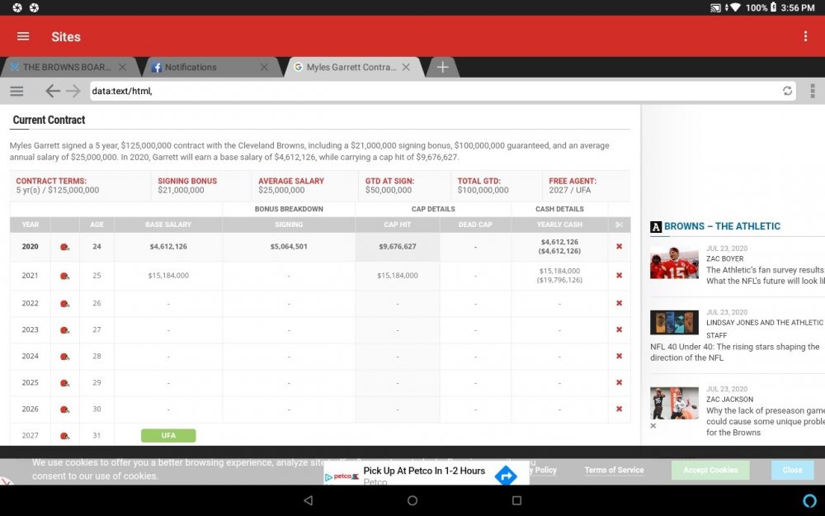Screen dimensions: 825x516
Task: Open browser options at address bar end
Action: [813, 91]
